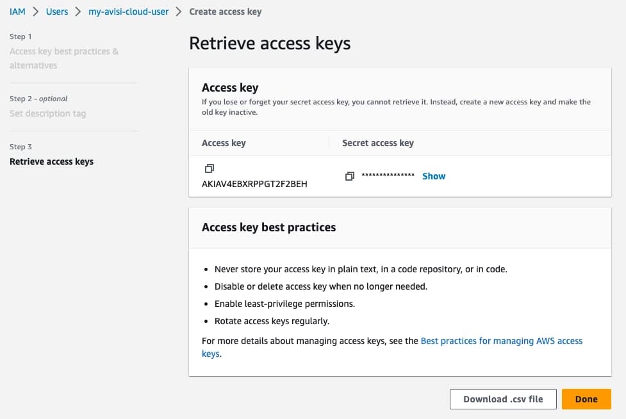Click the Access key section title
Image resolution: width=626 pixels, height=419 pixels.
(x=230, y=88)
